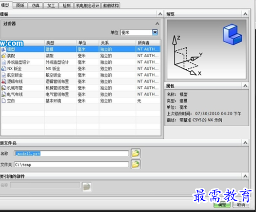Confirm with the 确定 button
The width and height of the screenshot is (256, 212).
coord(222,205)
